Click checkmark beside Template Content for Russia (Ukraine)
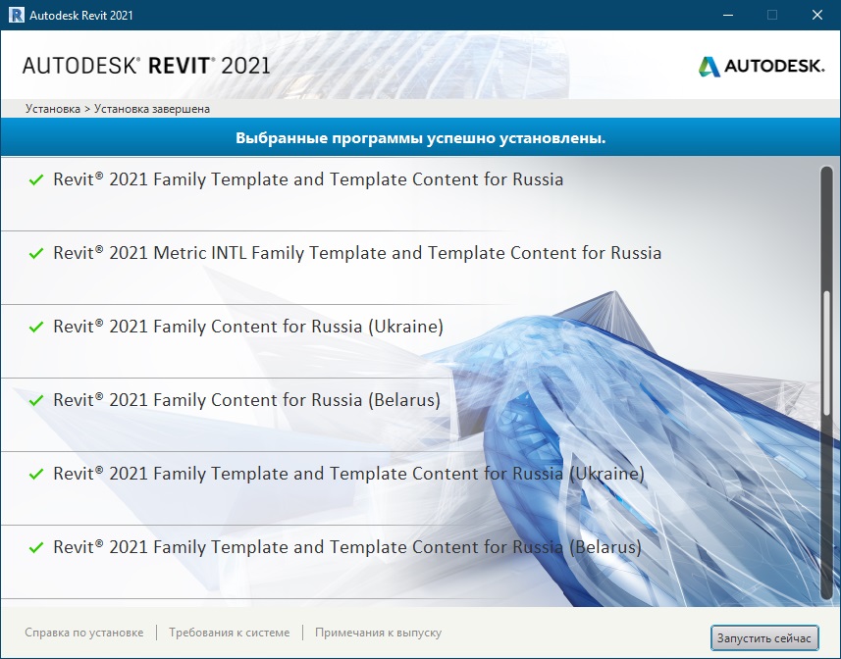This screenshot has width=841, height=659. (36, 475)
